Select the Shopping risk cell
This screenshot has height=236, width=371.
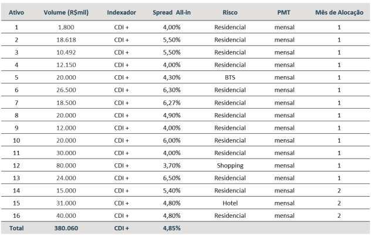pyautogui.click(x=230, y=166)
